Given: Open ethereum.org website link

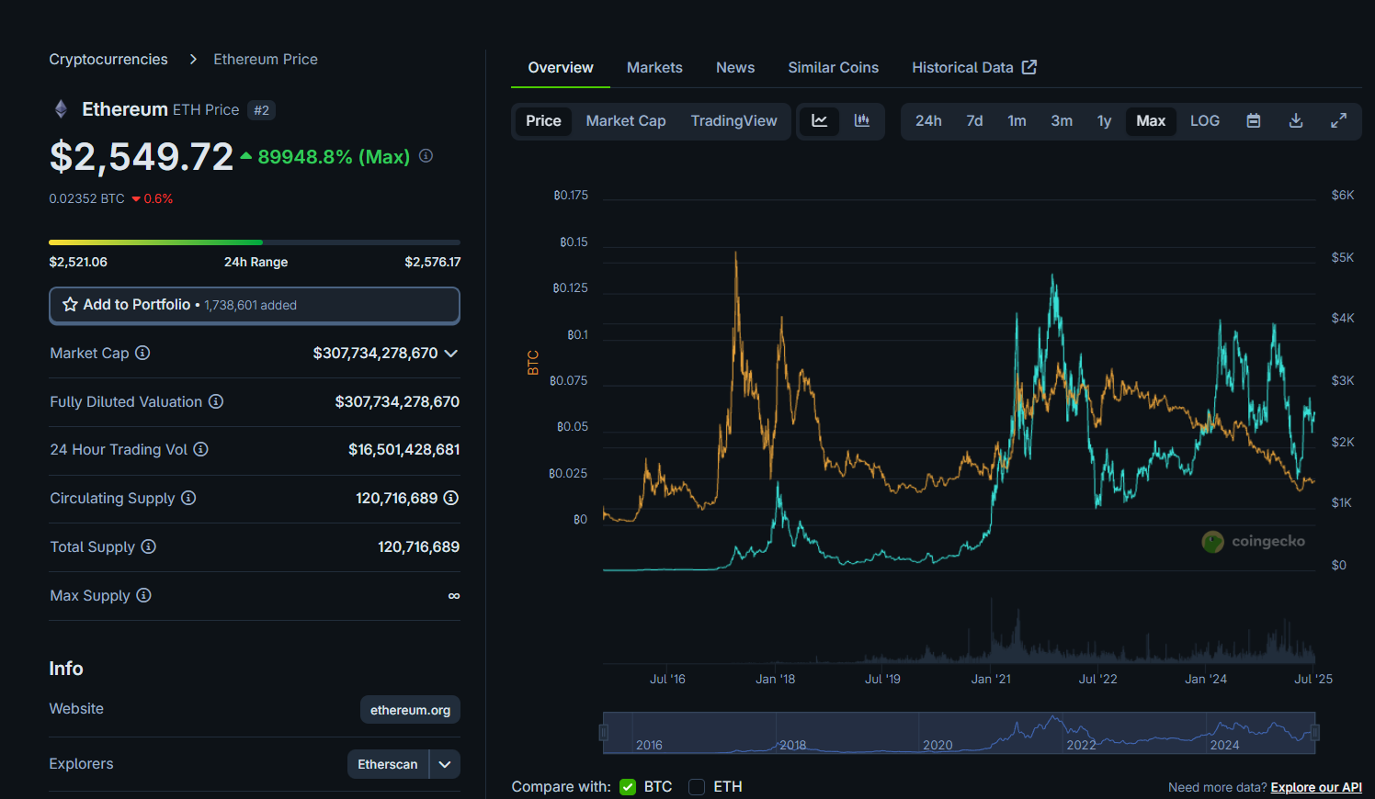Looking at the screenshot, I should pyautogui.click(x=410, y=710).
